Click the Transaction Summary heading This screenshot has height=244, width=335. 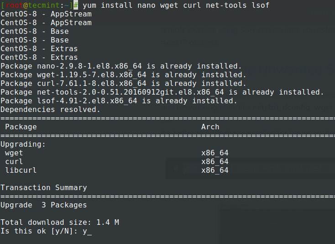tap(43, 187)
